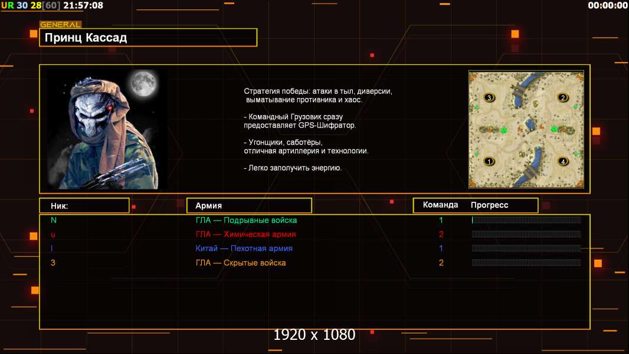Click start position 4 on the minimap
Screen dimensions: 629x354
[x=563, y=162]
